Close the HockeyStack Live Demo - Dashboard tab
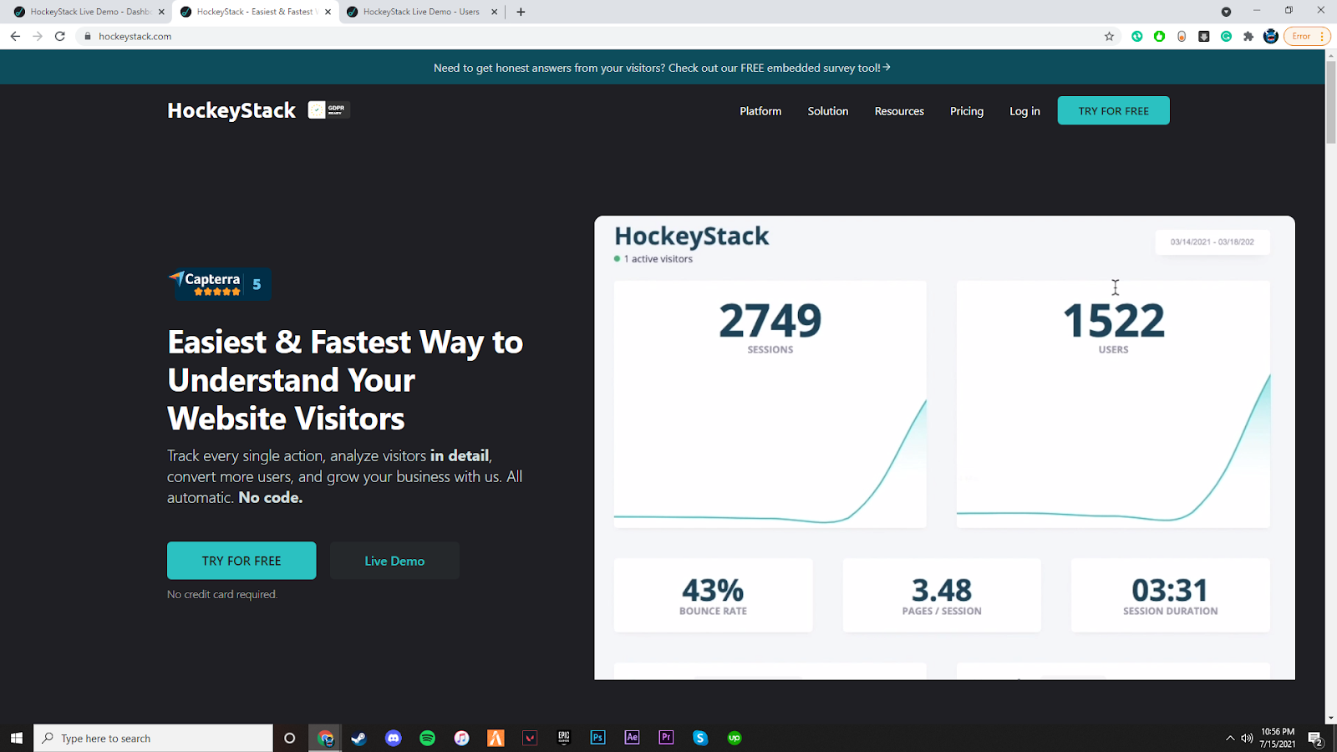The image size is (1337, 752). pos(161,12)
